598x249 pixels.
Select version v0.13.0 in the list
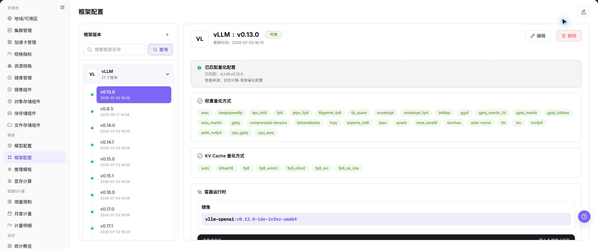(x=134, y=95)
